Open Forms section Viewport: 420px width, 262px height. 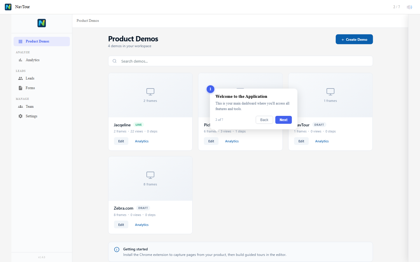tap(42, 88)
